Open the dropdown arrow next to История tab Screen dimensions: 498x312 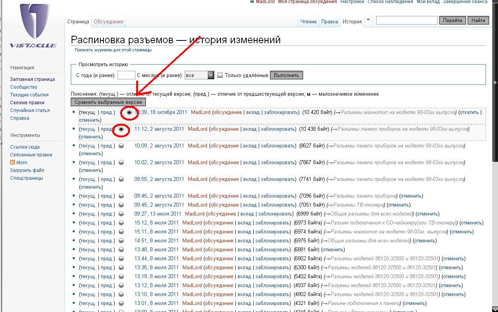tap(368, 20)
